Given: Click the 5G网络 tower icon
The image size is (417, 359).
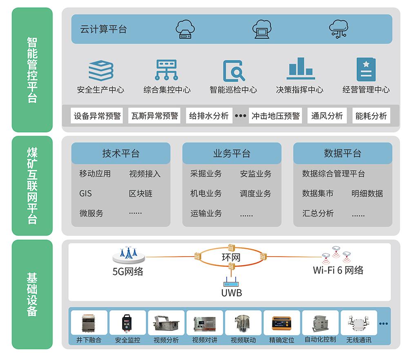Looking at the screenshot, I should 129,255.
